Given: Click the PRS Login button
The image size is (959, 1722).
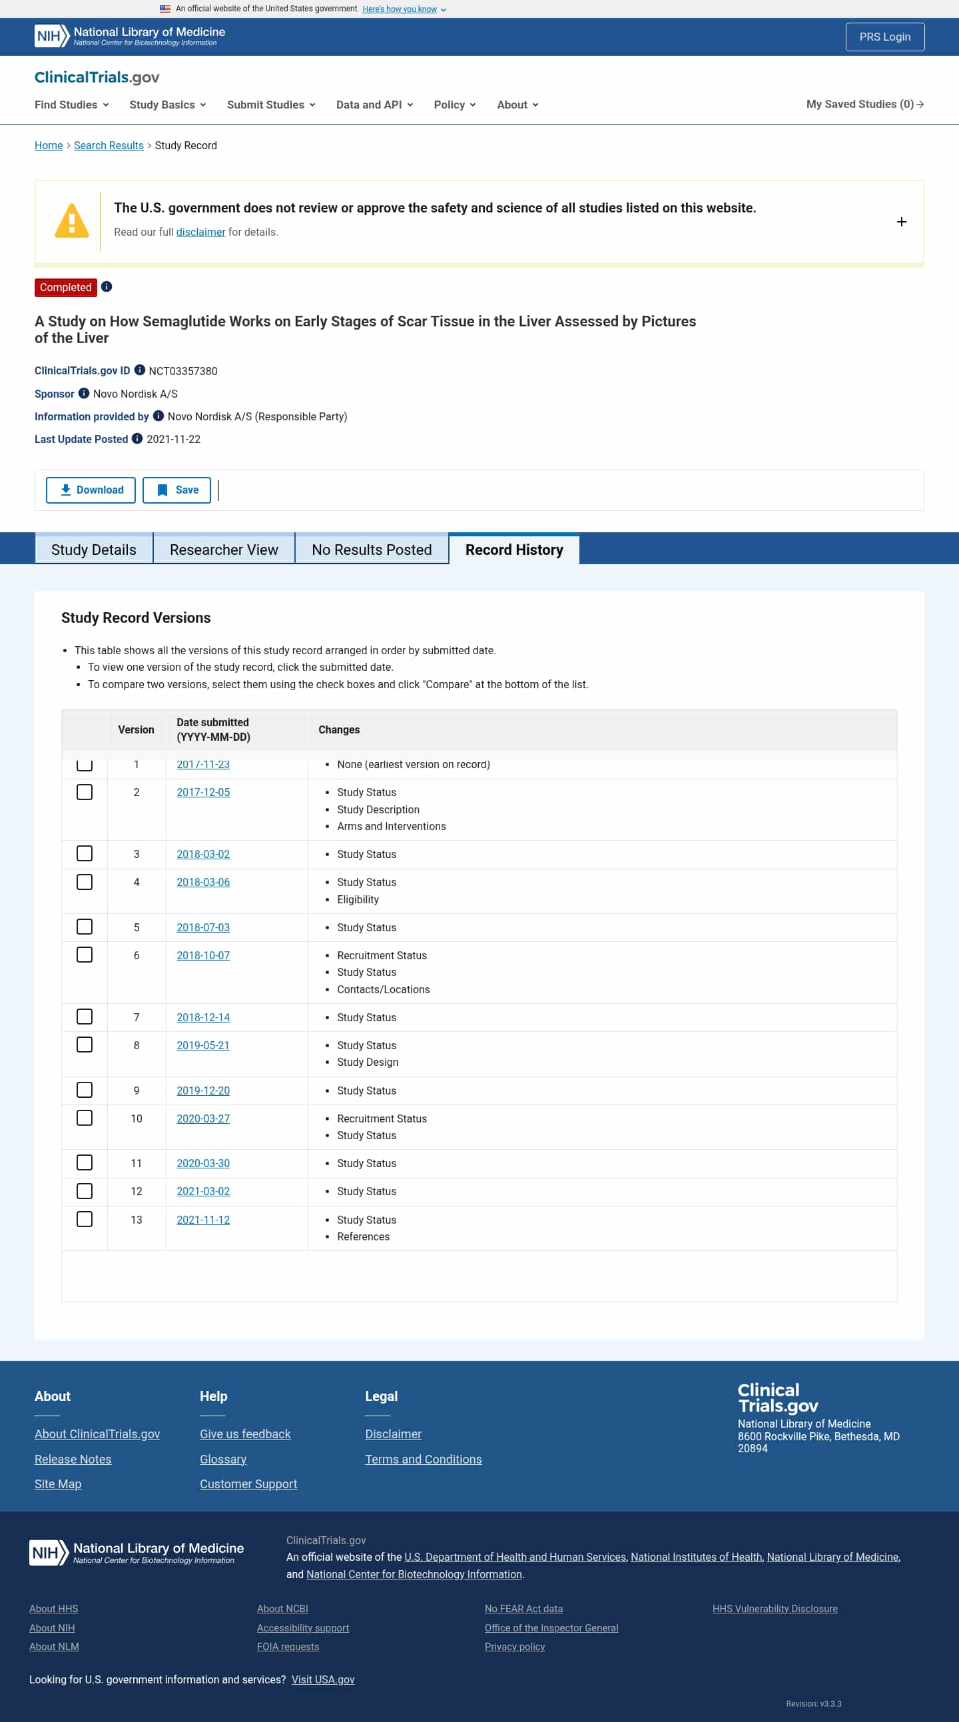Looking at the screenshot, I should pos(885,37).
